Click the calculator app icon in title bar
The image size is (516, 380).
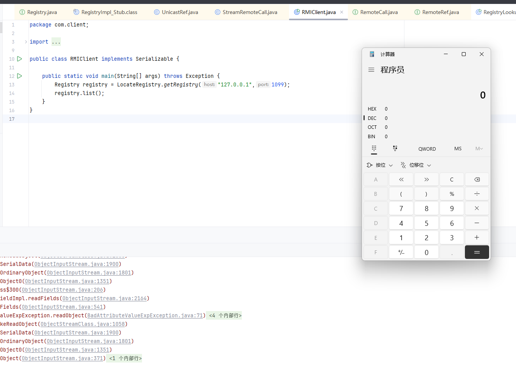coord(372,54)
